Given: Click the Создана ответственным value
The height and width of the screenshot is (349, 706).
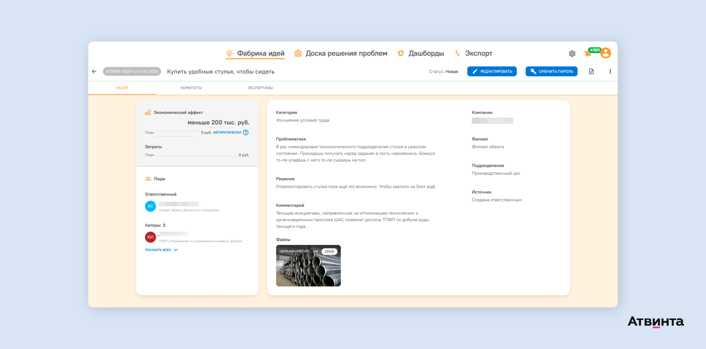Looking at the screenshot, I should pyautogui.click(x=497, y=200).
